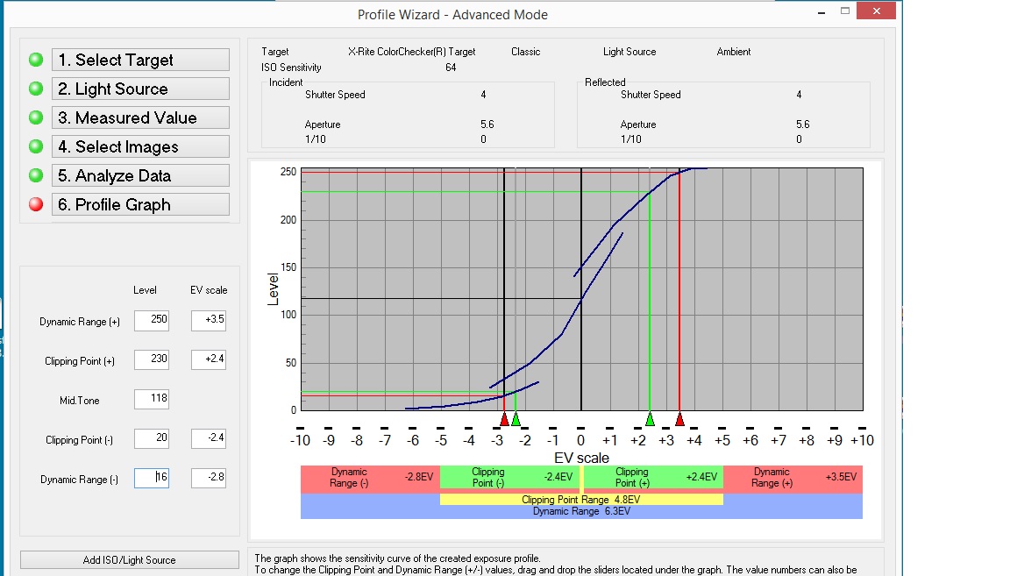Image resolution: width=1010 pixels, height=576 pixels.
Task: Click the Ambient light source value
Action: coord(734,52)
